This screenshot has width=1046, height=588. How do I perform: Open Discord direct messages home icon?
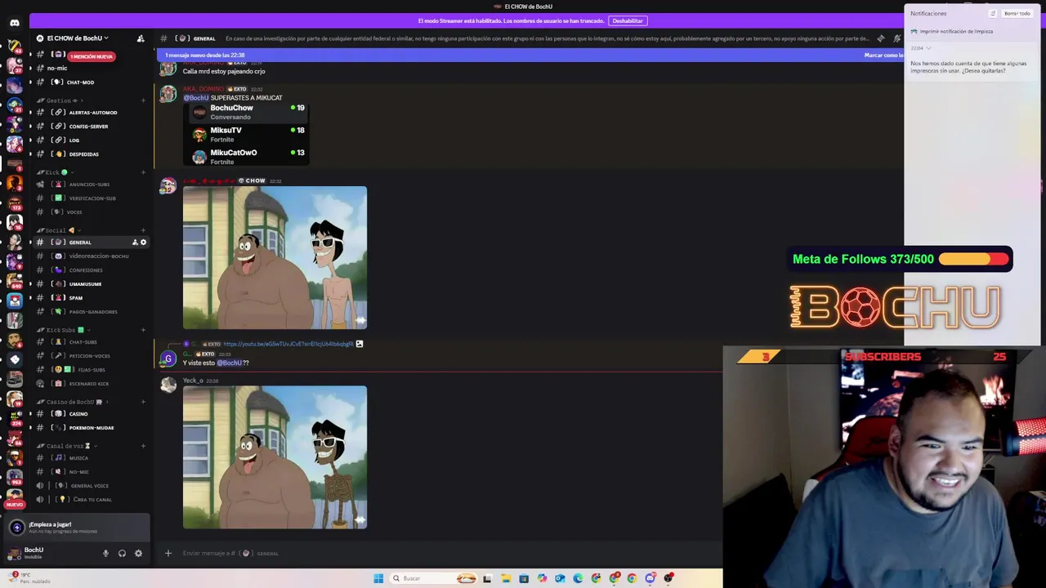tap(14, 23)
